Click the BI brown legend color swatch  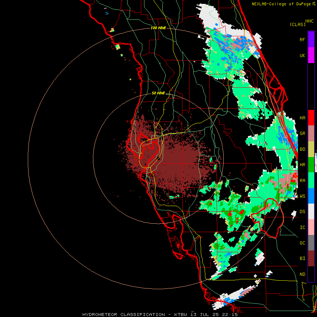click(x=311, y=259)
